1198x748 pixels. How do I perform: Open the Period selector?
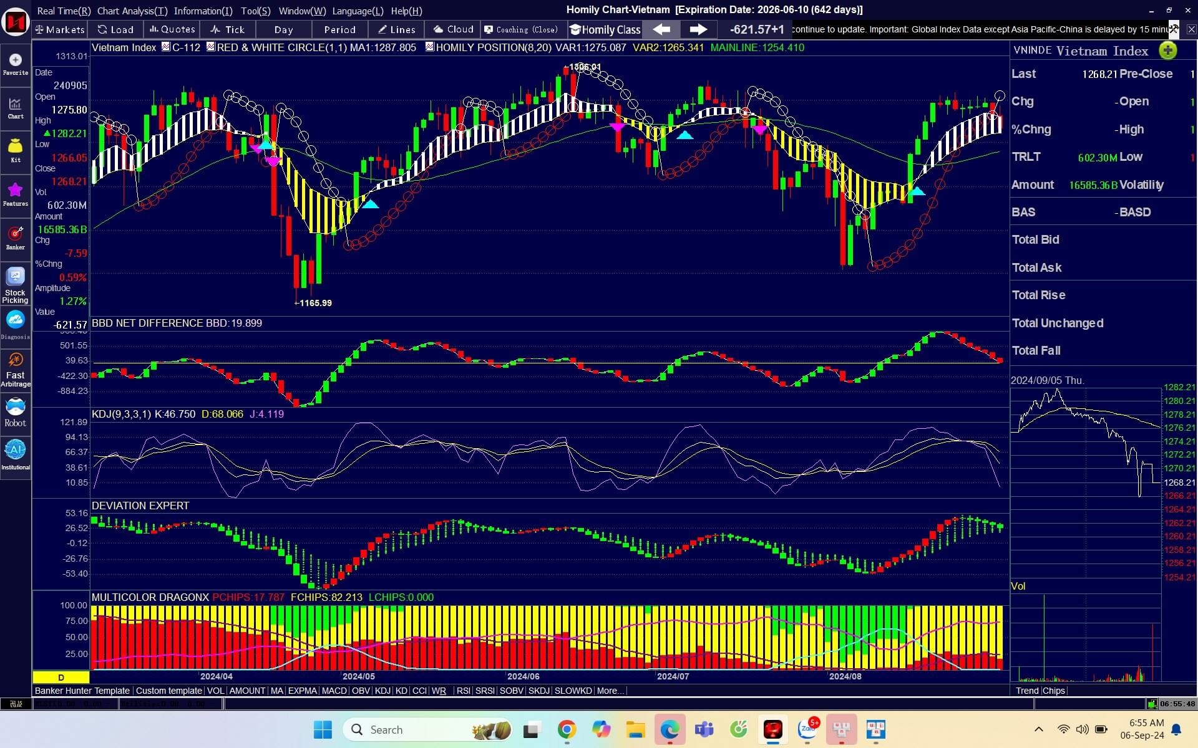(340, 29)
